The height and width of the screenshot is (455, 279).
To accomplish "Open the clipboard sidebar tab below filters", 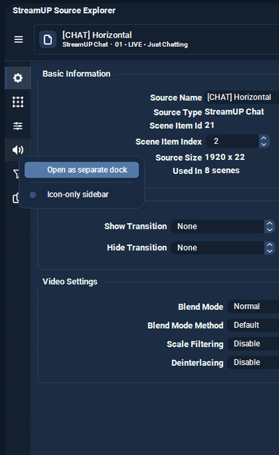I will click(x=16, y=198).
